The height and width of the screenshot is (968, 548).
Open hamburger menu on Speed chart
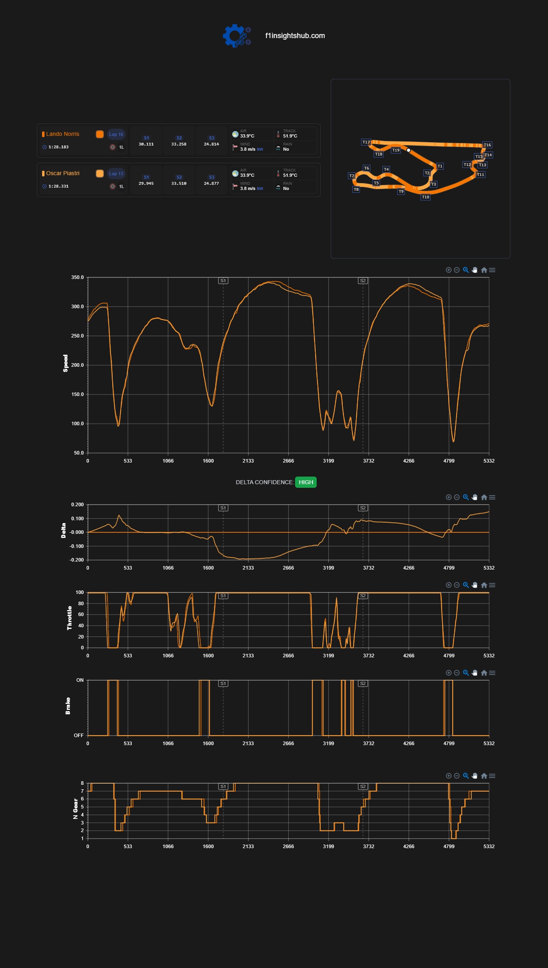tap(492, 270)
